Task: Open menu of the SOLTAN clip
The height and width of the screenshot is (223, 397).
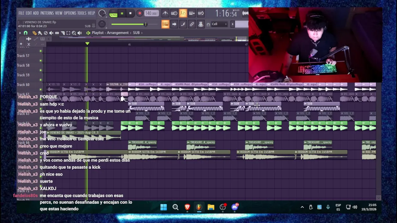Action: click(107, 85)
